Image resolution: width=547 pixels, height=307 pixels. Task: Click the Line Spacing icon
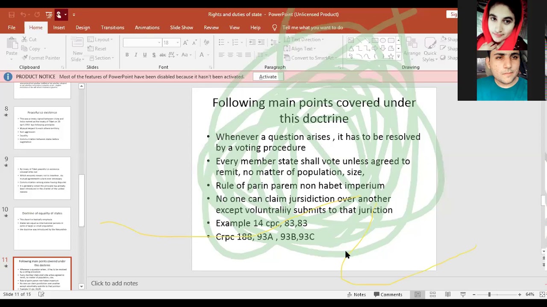274,42
